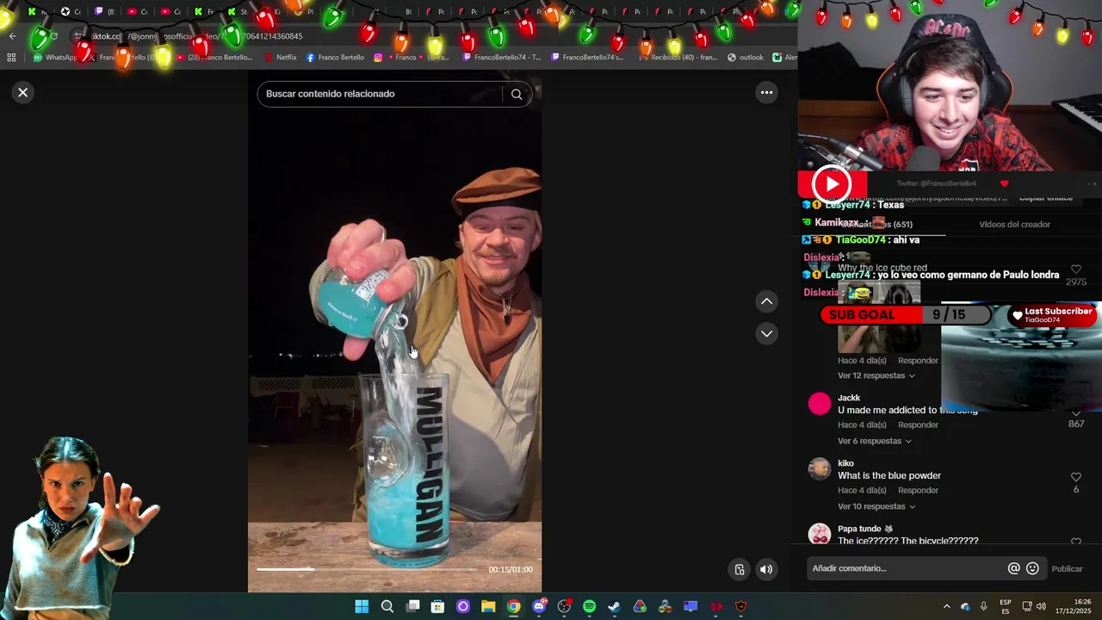Open OBS Studio from the taskbar
This screenshot has width=1102, height=620.
point(564,606)
